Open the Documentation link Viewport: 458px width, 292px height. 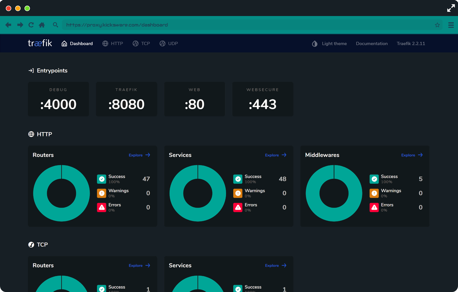[x=372, y=43]
